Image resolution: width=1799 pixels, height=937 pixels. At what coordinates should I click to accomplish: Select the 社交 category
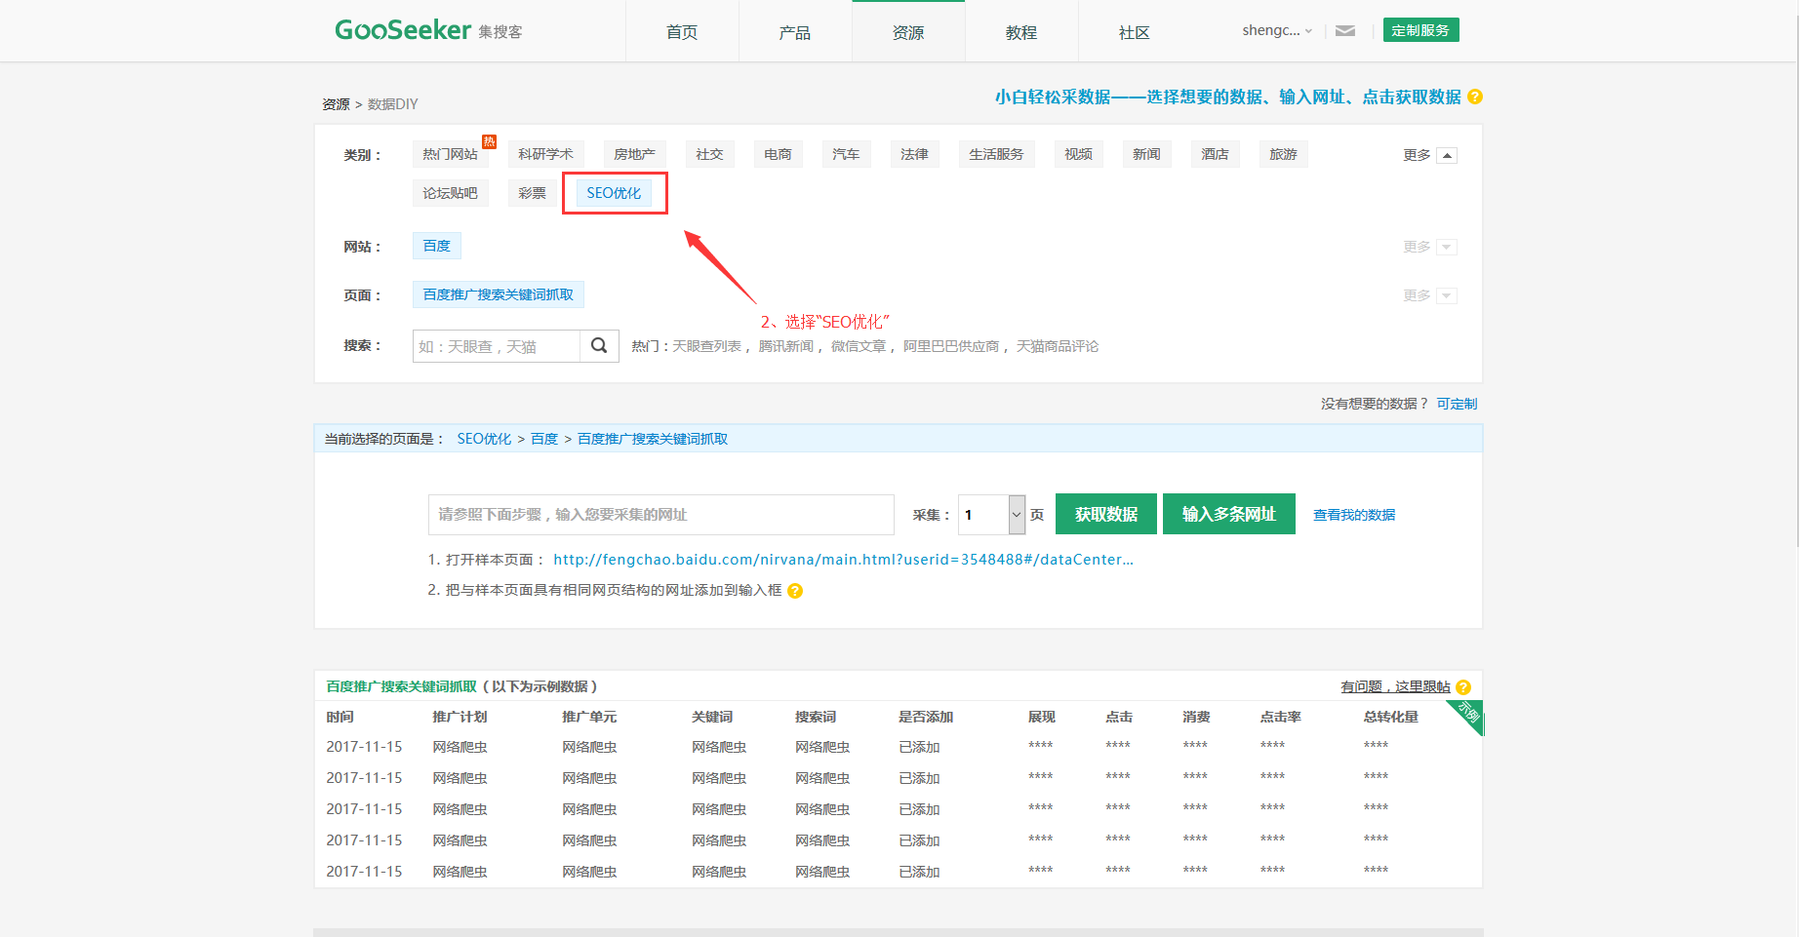(x=710, y=154)
